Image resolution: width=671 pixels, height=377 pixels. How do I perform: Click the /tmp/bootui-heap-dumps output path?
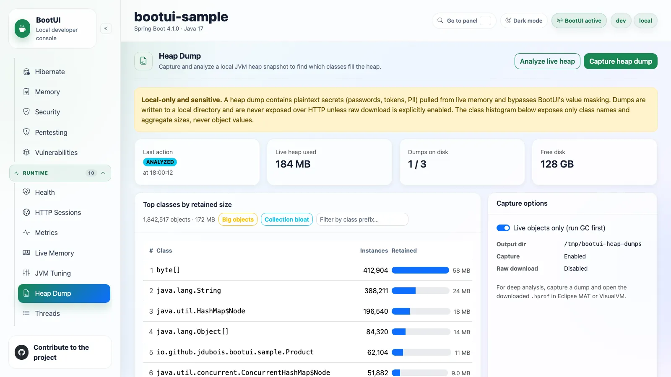(603, 244)
